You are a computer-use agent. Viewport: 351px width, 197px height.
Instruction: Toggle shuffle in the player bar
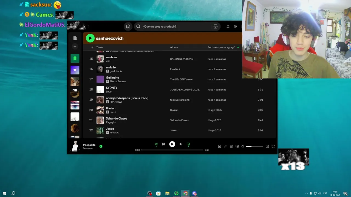tap(156, 144)
